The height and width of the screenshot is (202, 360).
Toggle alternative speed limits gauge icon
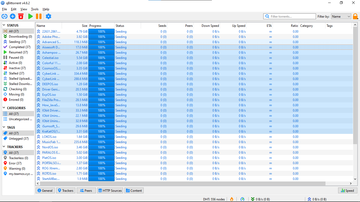pos(242,199)
